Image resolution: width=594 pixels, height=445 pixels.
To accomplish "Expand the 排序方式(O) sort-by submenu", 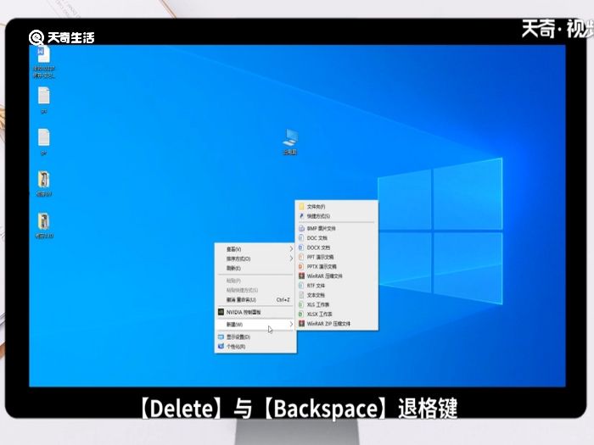I will click(x=255, y=259).
